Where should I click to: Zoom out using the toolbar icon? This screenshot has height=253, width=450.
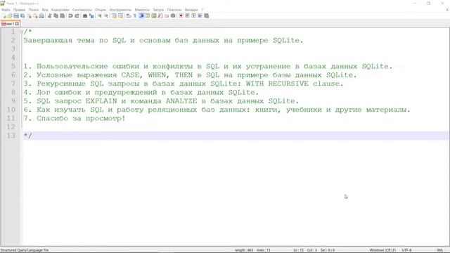pos(106,15)
